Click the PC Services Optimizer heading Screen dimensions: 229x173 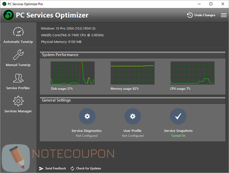tap(52, 15)
